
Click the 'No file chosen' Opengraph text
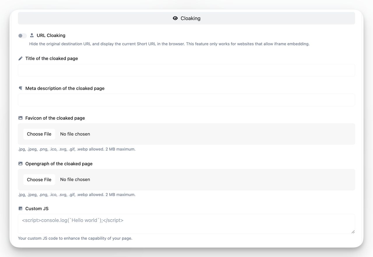[x=75, y=179]
